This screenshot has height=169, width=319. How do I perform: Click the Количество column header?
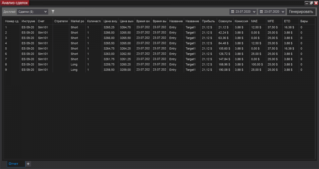(94, 21)
